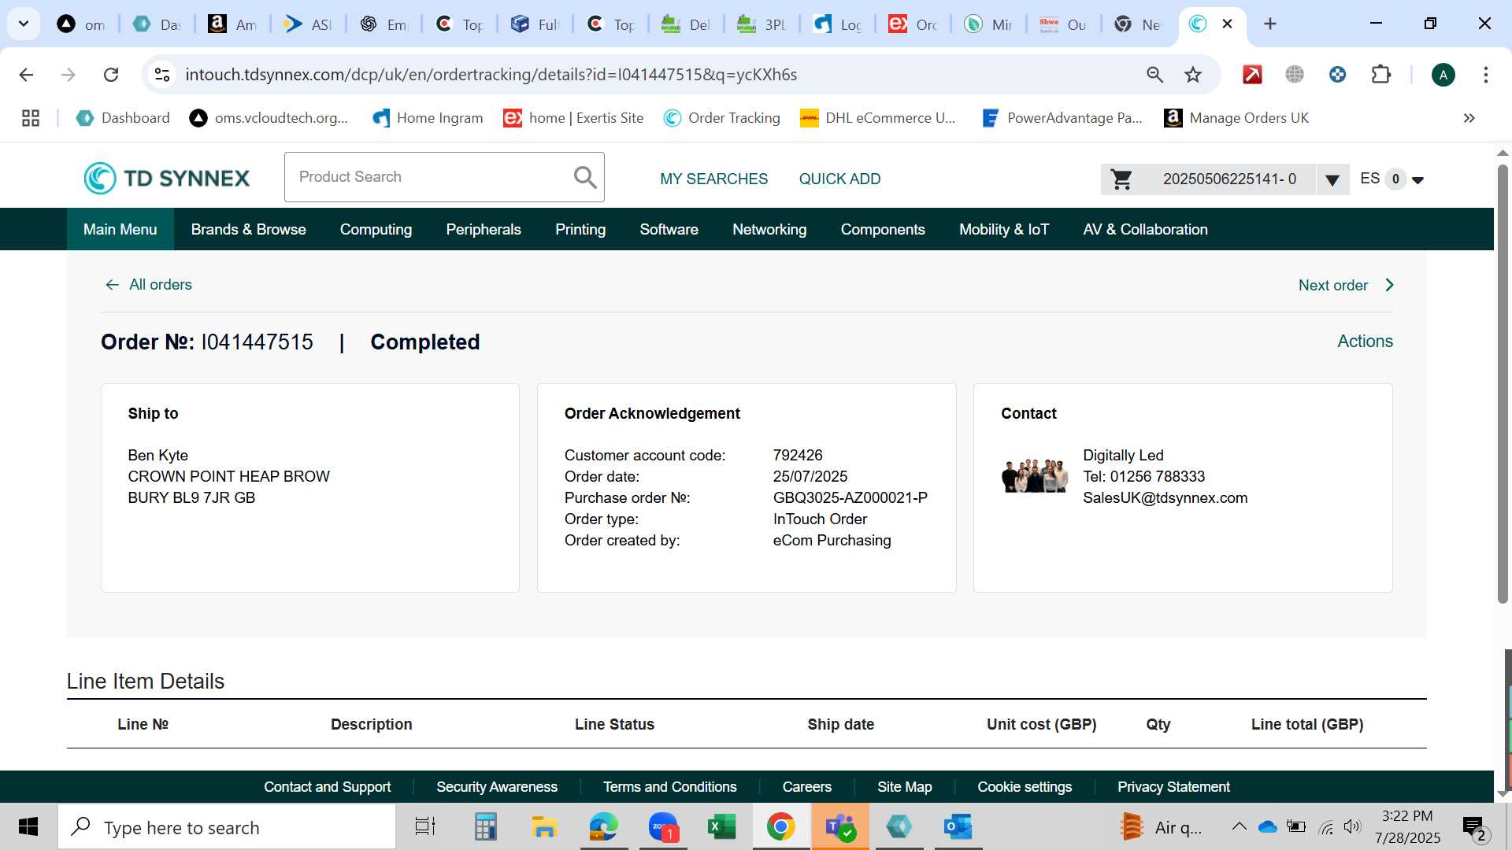1512x850 pixels.
Task: Open QUICK ADD
Action: click(839, 179)
